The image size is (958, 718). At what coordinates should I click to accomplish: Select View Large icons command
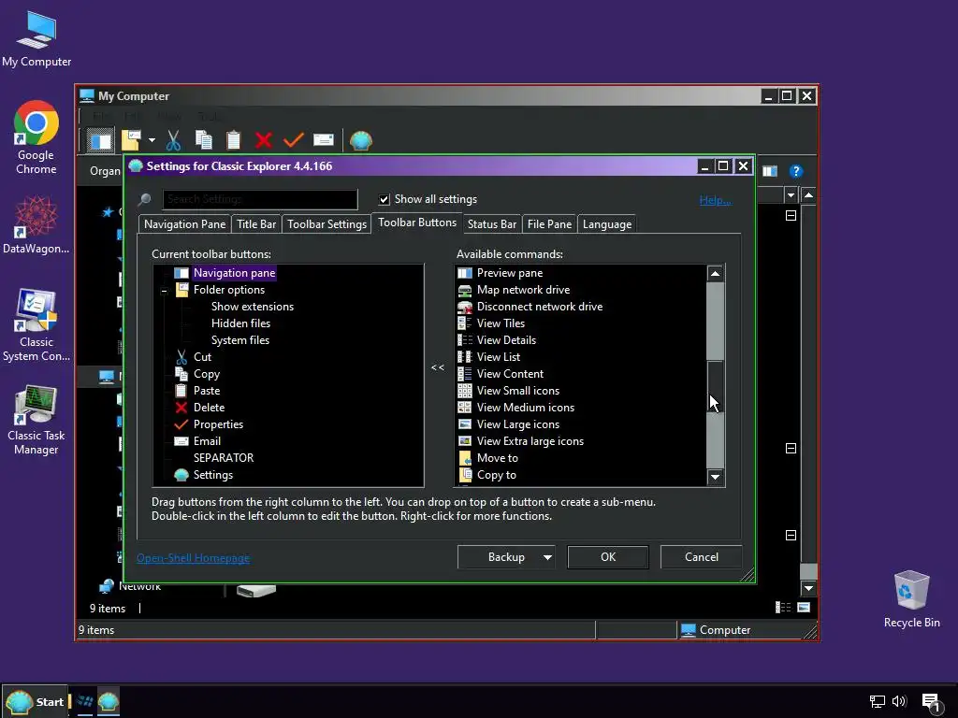point(518,424)
